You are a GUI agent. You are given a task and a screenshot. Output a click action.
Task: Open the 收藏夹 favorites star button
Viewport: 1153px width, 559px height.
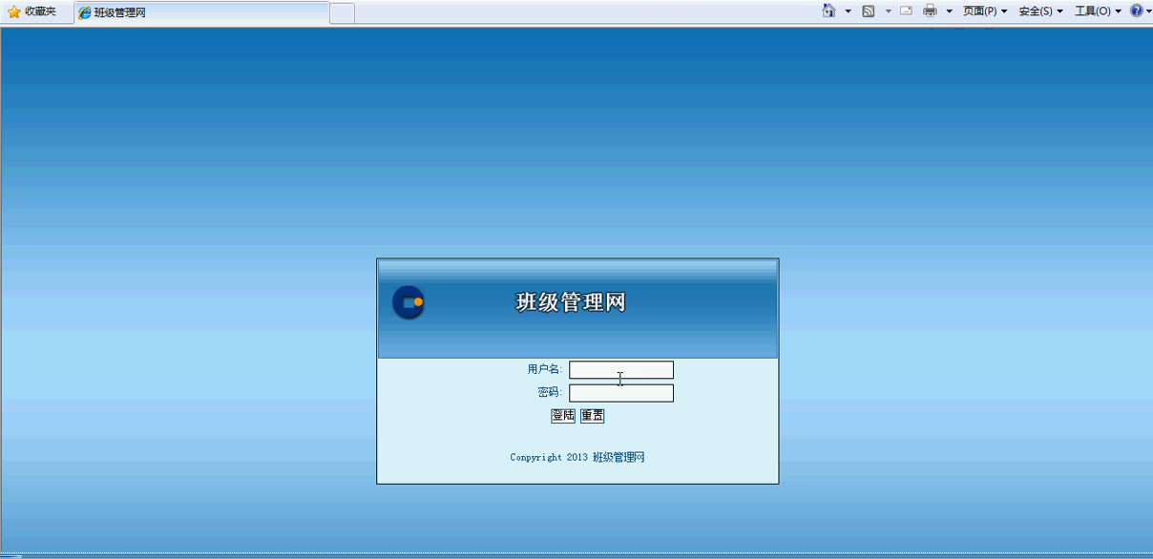tap(31, 11)
